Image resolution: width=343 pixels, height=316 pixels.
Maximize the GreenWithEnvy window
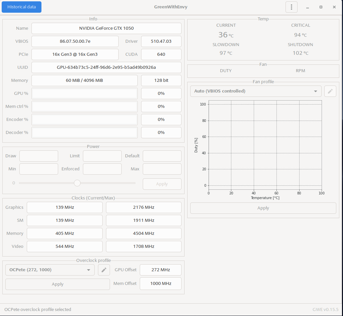[x=321, y=7]
